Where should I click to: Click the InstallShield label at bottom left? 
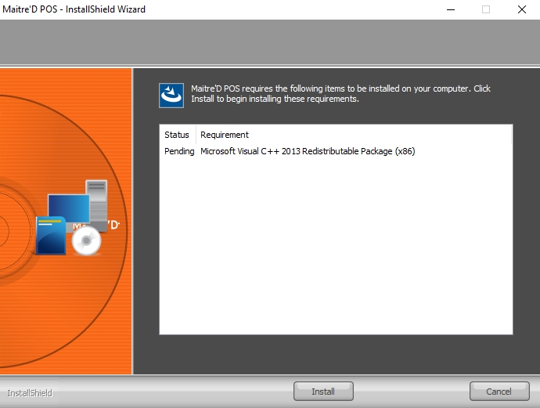tap(30, 392)
